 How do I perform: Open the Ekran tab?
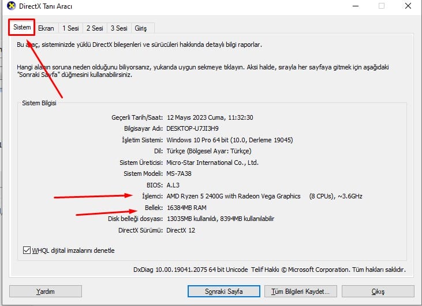pos(46,28)
